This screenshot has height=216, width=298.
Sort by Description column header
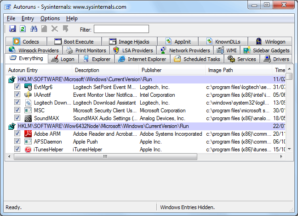[x=105, y=70]
